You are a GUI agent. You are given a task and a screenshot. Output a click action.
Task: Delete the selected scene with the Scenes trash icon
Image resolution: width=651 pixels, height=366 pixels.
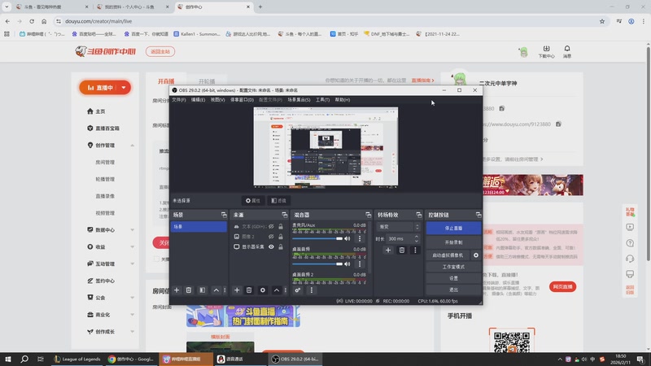(x=189, y=290)
